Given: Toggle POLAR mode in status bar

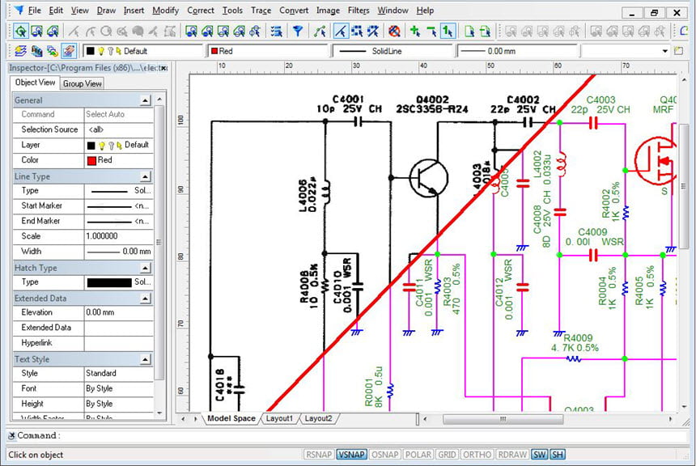Looking at the screenshot, I should (418, 455).
